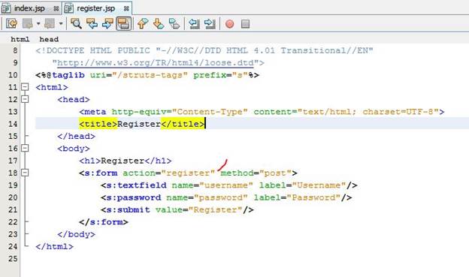Click line number 14 in gutter

tap(13, 124)
